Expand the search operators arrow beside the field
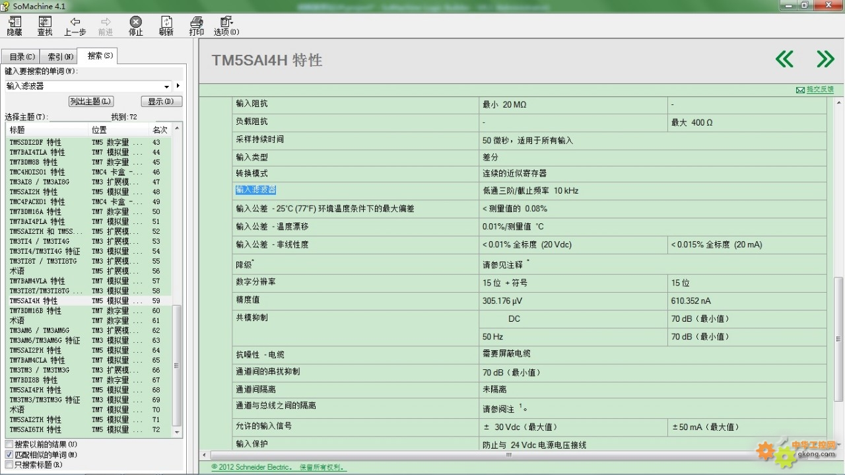The image size is (845, 475). click(178, 87)
